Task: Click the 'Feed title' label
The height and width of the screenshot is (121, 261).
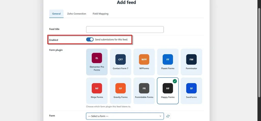Action: point(54,29)
